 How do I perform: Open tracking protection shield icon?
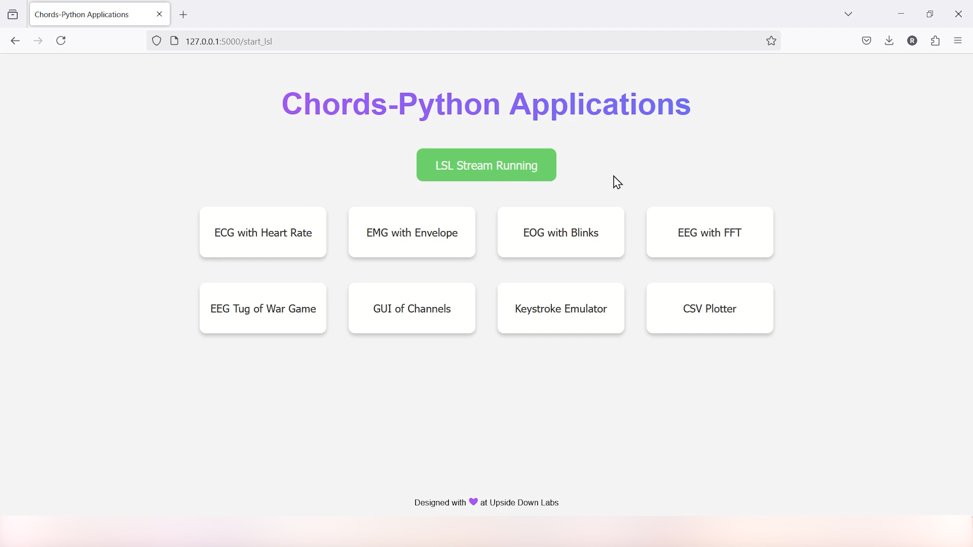click(x=156, y=41)
